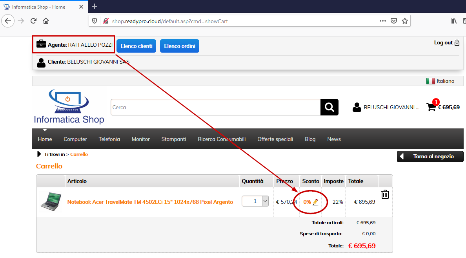
Task: Open the News menu item
Action: (x=334, y=139)
